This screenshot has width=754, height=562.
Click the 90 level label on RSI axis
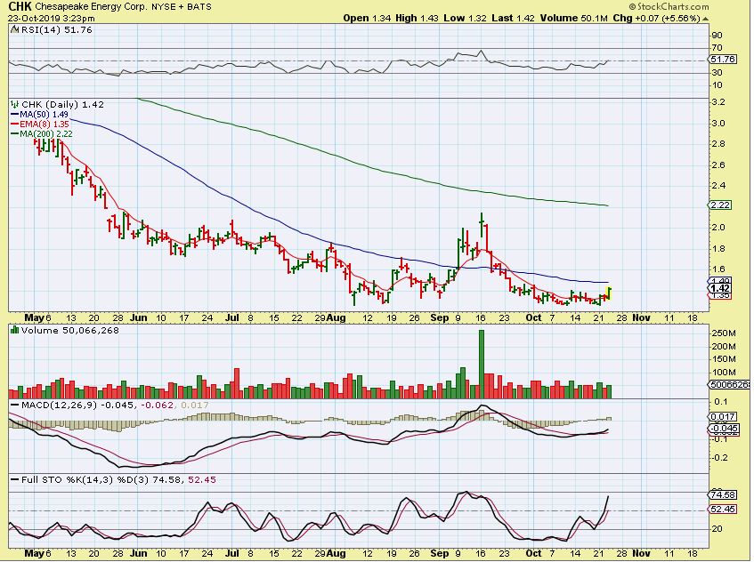coord(718,35)
